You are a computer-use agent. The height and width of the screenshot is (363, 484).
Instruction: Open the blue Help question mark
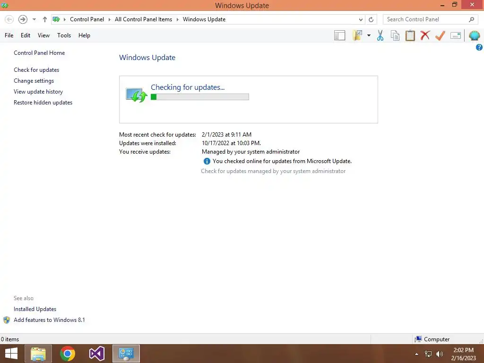[x=479, y=47]
